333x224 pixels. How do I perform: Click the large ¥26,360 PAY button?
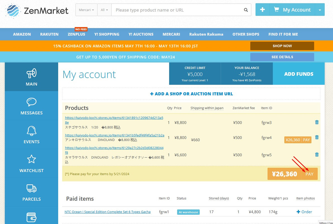(x=292, y=174)
